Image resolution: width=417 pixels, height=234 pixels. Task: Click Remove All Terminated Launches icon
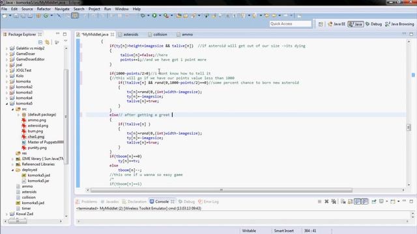[334, 201]
